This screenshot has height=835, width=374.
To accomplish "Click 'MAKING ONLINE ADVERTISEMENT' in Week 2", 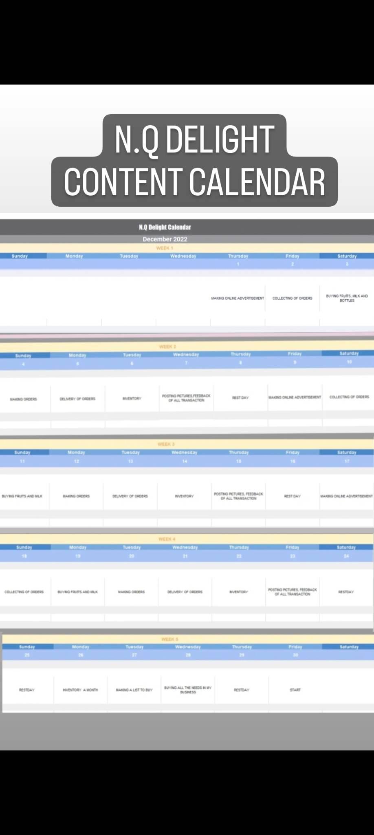I will (295, 397).
